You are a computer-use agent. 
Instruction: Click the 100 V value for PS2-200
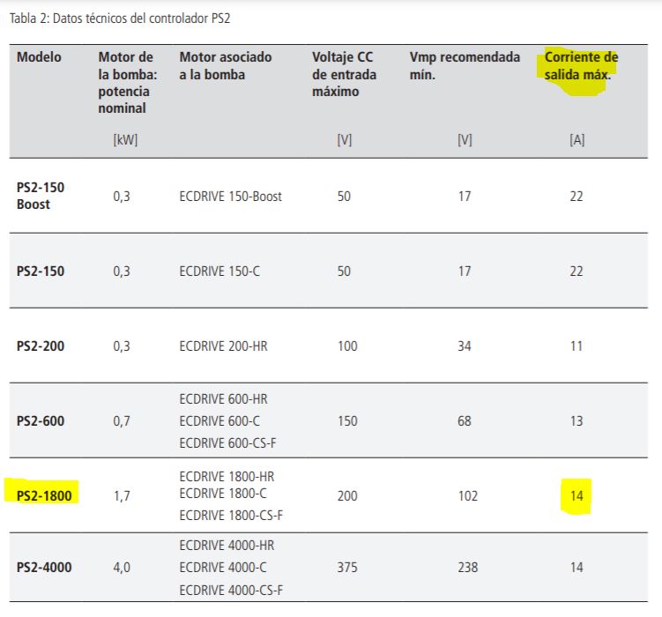(x=347, y=346)
